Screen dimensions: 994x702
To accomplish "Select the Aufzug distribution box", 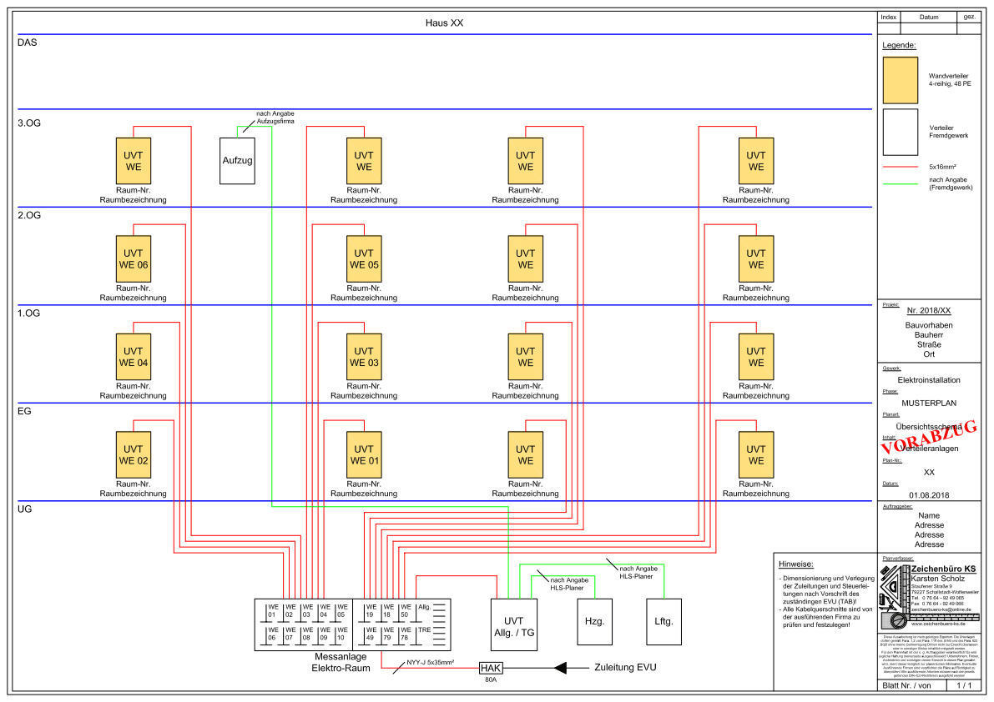I will 237,160.
